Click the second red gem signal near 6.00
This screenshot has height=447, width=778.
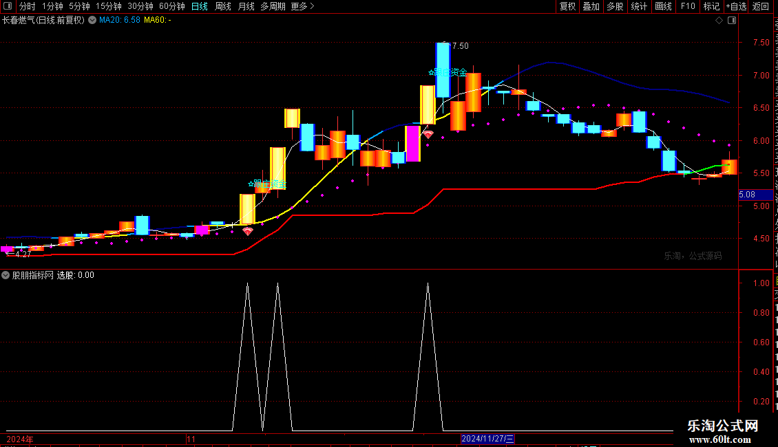428,134
